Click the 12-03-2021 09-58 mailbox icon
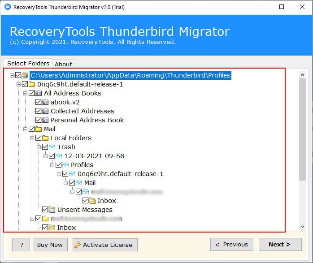This screenshot has height=263, width=313. 59,156
